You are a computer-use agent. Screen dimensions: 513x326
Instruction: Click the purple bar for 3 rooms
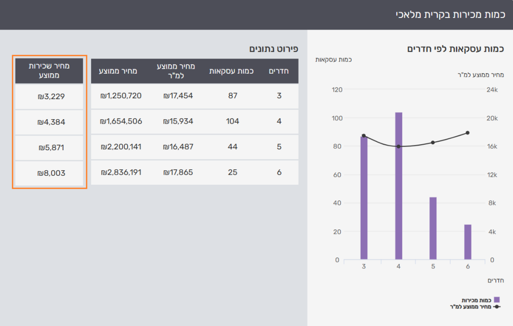(364, 197)
